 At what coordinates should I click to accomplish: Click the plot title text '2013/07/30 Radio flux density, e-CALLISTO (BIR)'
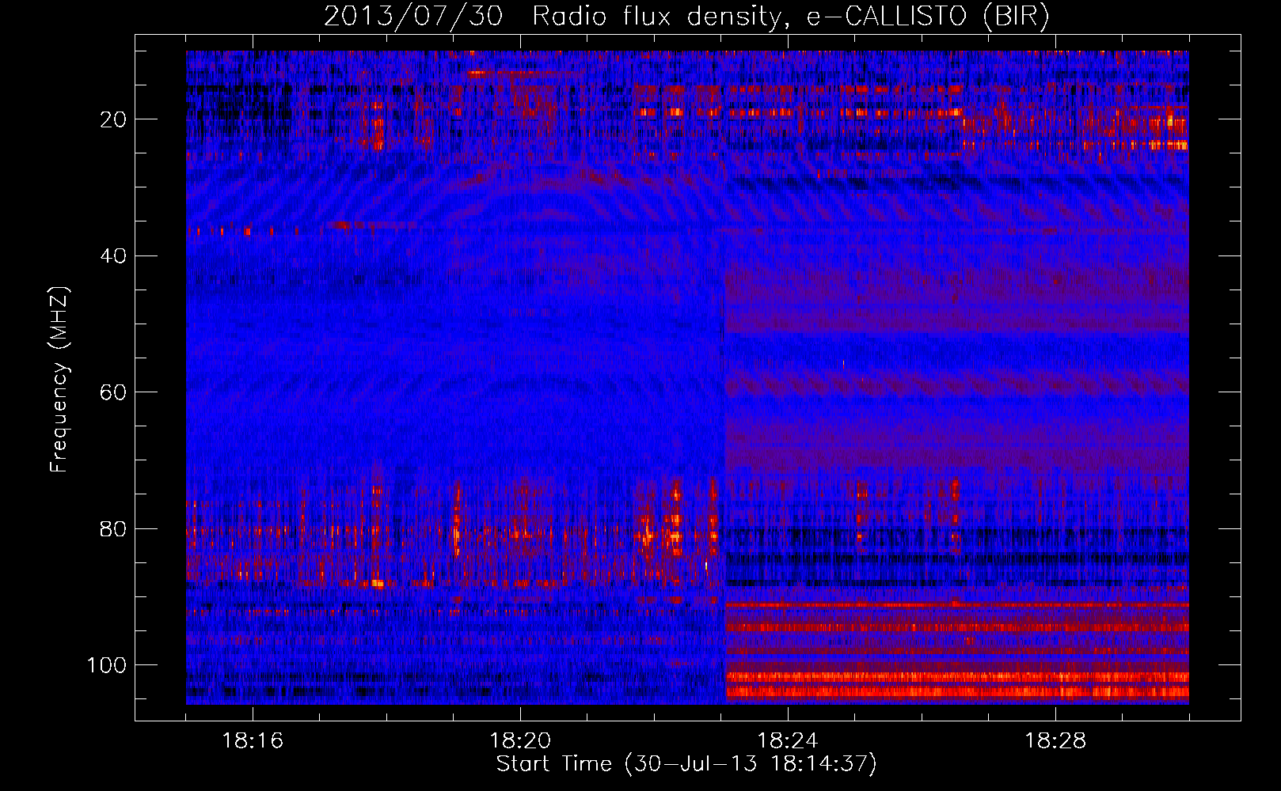[x=686, y=17]
